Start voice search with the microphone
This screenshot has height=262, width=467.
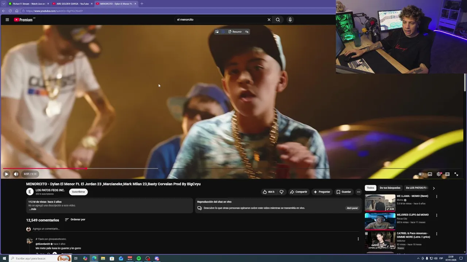click(290, 20)
